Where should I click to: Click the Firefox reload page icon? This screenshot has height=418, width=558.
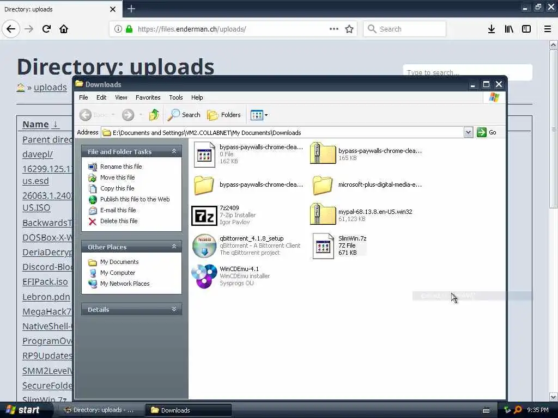(x=46, y=29)
